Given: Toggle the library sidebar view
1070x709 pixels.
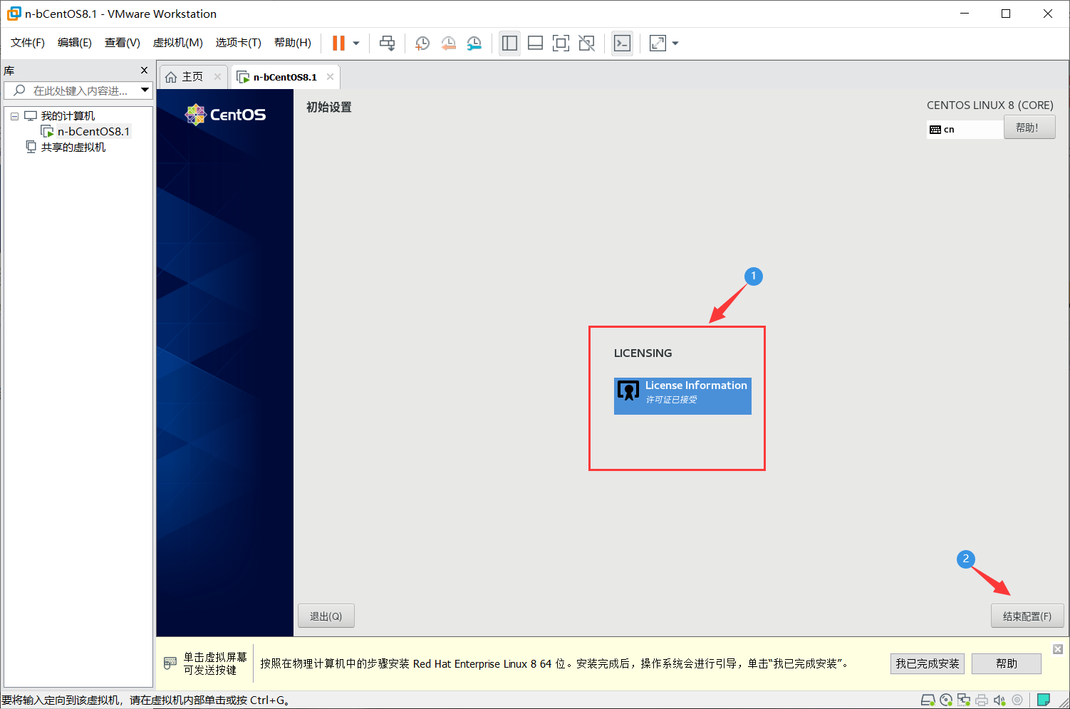Looking at the screenshot, I should pos(509,43).
